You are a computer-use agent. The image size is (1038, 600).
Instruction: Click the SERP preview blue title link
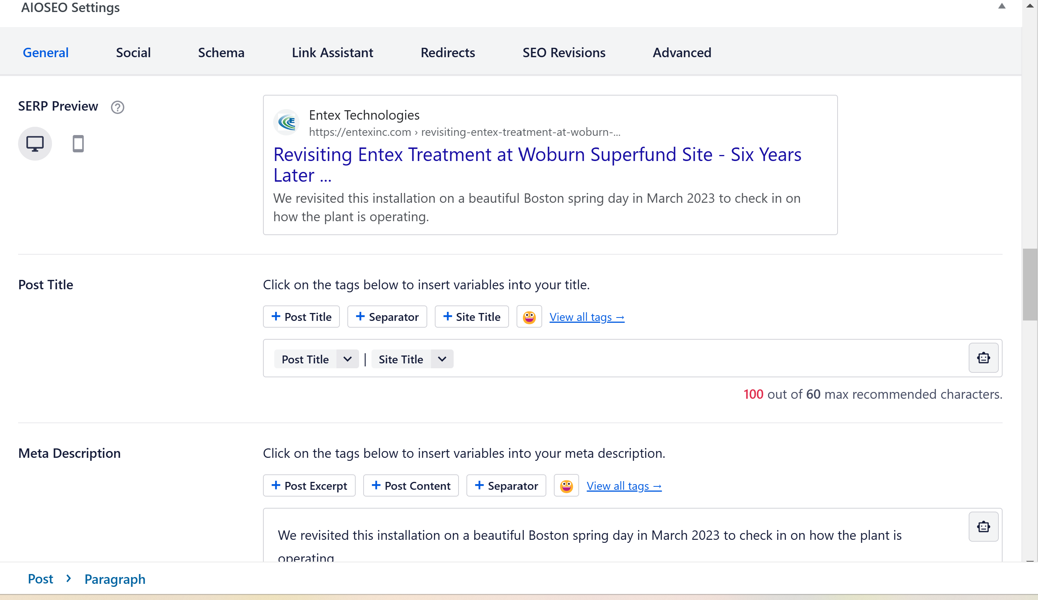pyautogui.click(x=537, y=165)
